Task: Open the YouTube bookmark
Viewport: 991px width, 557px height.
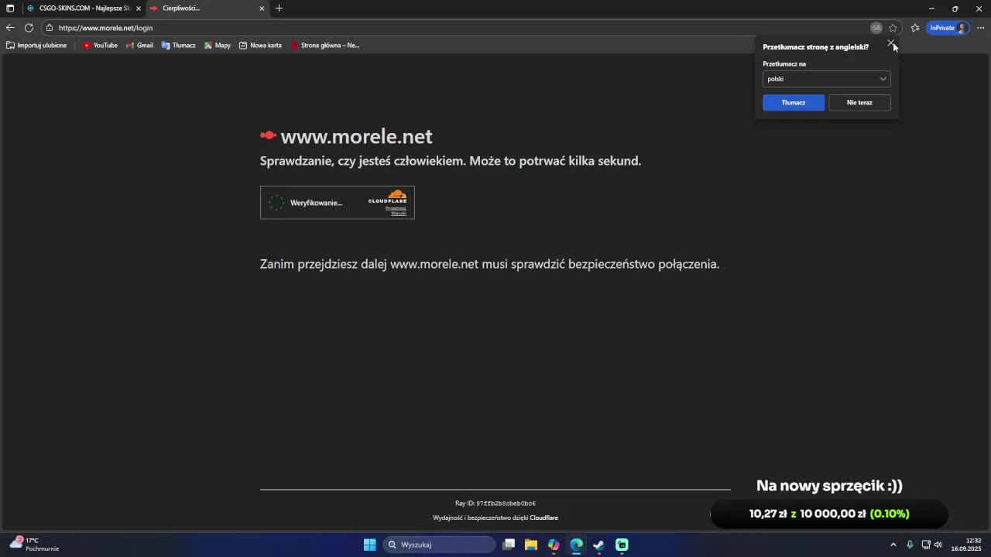Action: tap(100, 46)
